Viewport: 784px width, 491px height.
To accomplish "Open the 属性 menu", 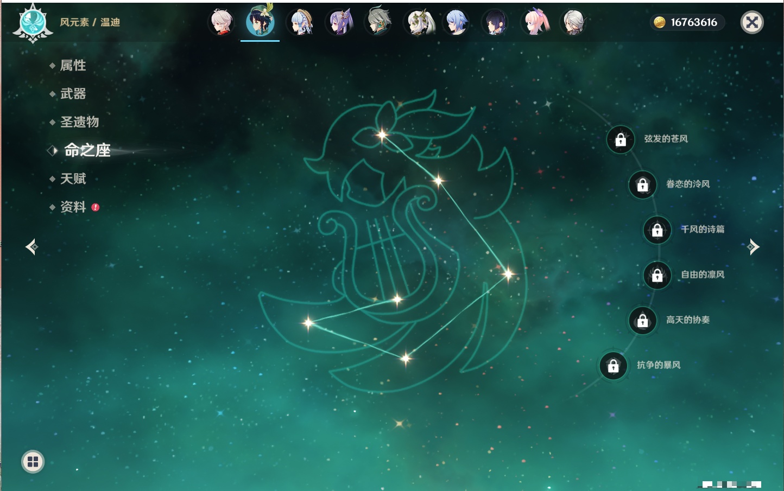I will coord(73,66).
